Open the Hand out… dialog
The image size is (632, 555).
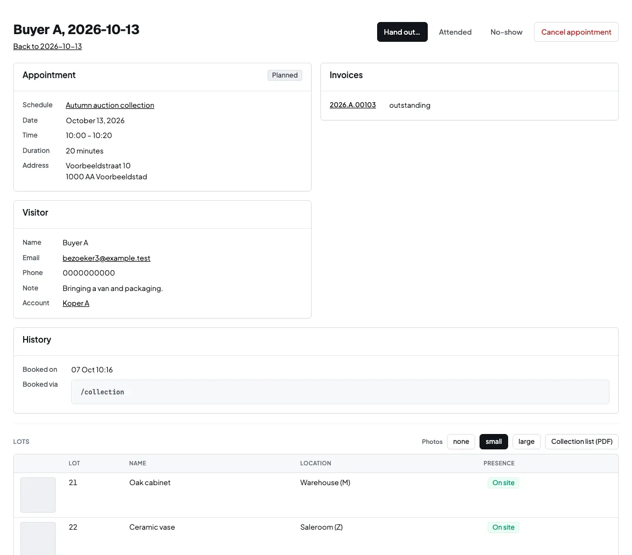pyautogui.click(x=402, y=32)
